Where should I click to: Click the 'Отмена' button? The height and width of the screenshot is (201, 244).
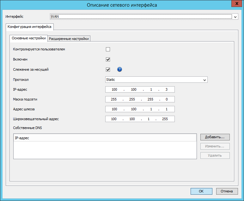click(x=227, y=191)
